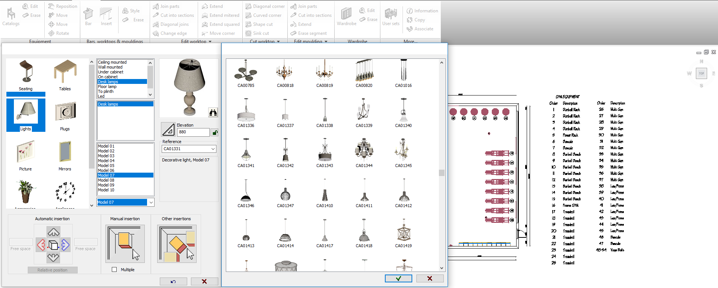Click the Other insertions button
Viewport: 718px width, 288px height.
[x=177, y=244]
